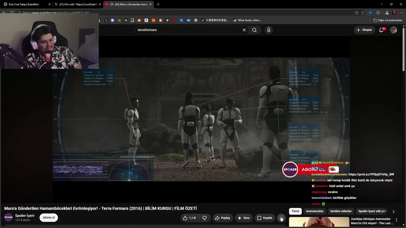Screen dimensions: 406x228
Task: Open the browser profile avatar
Action: tap(394, 13)
